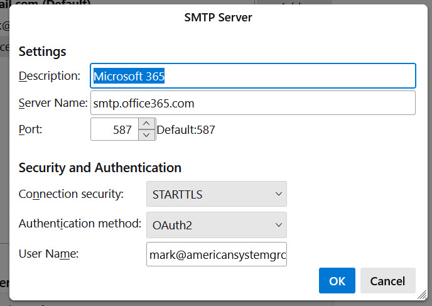Image resolution: width=432 pixels, height=306 pixels.
Task: Decrease port with the down arrow
Action: pos(146,135)
